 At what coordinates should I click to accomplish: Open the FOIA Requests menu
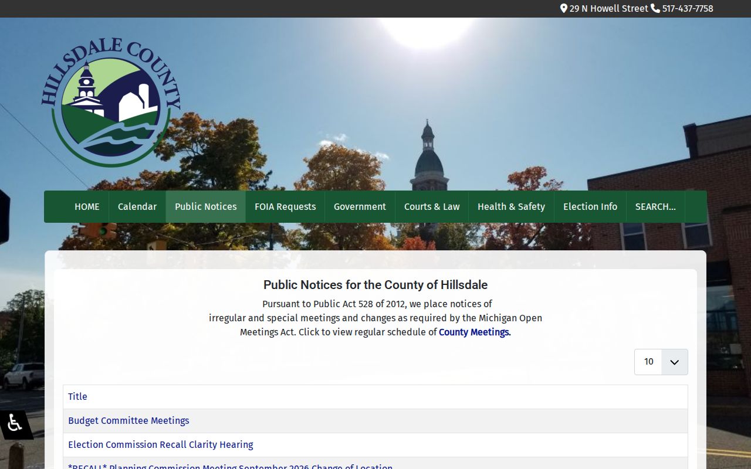click(x=285, y=206)
